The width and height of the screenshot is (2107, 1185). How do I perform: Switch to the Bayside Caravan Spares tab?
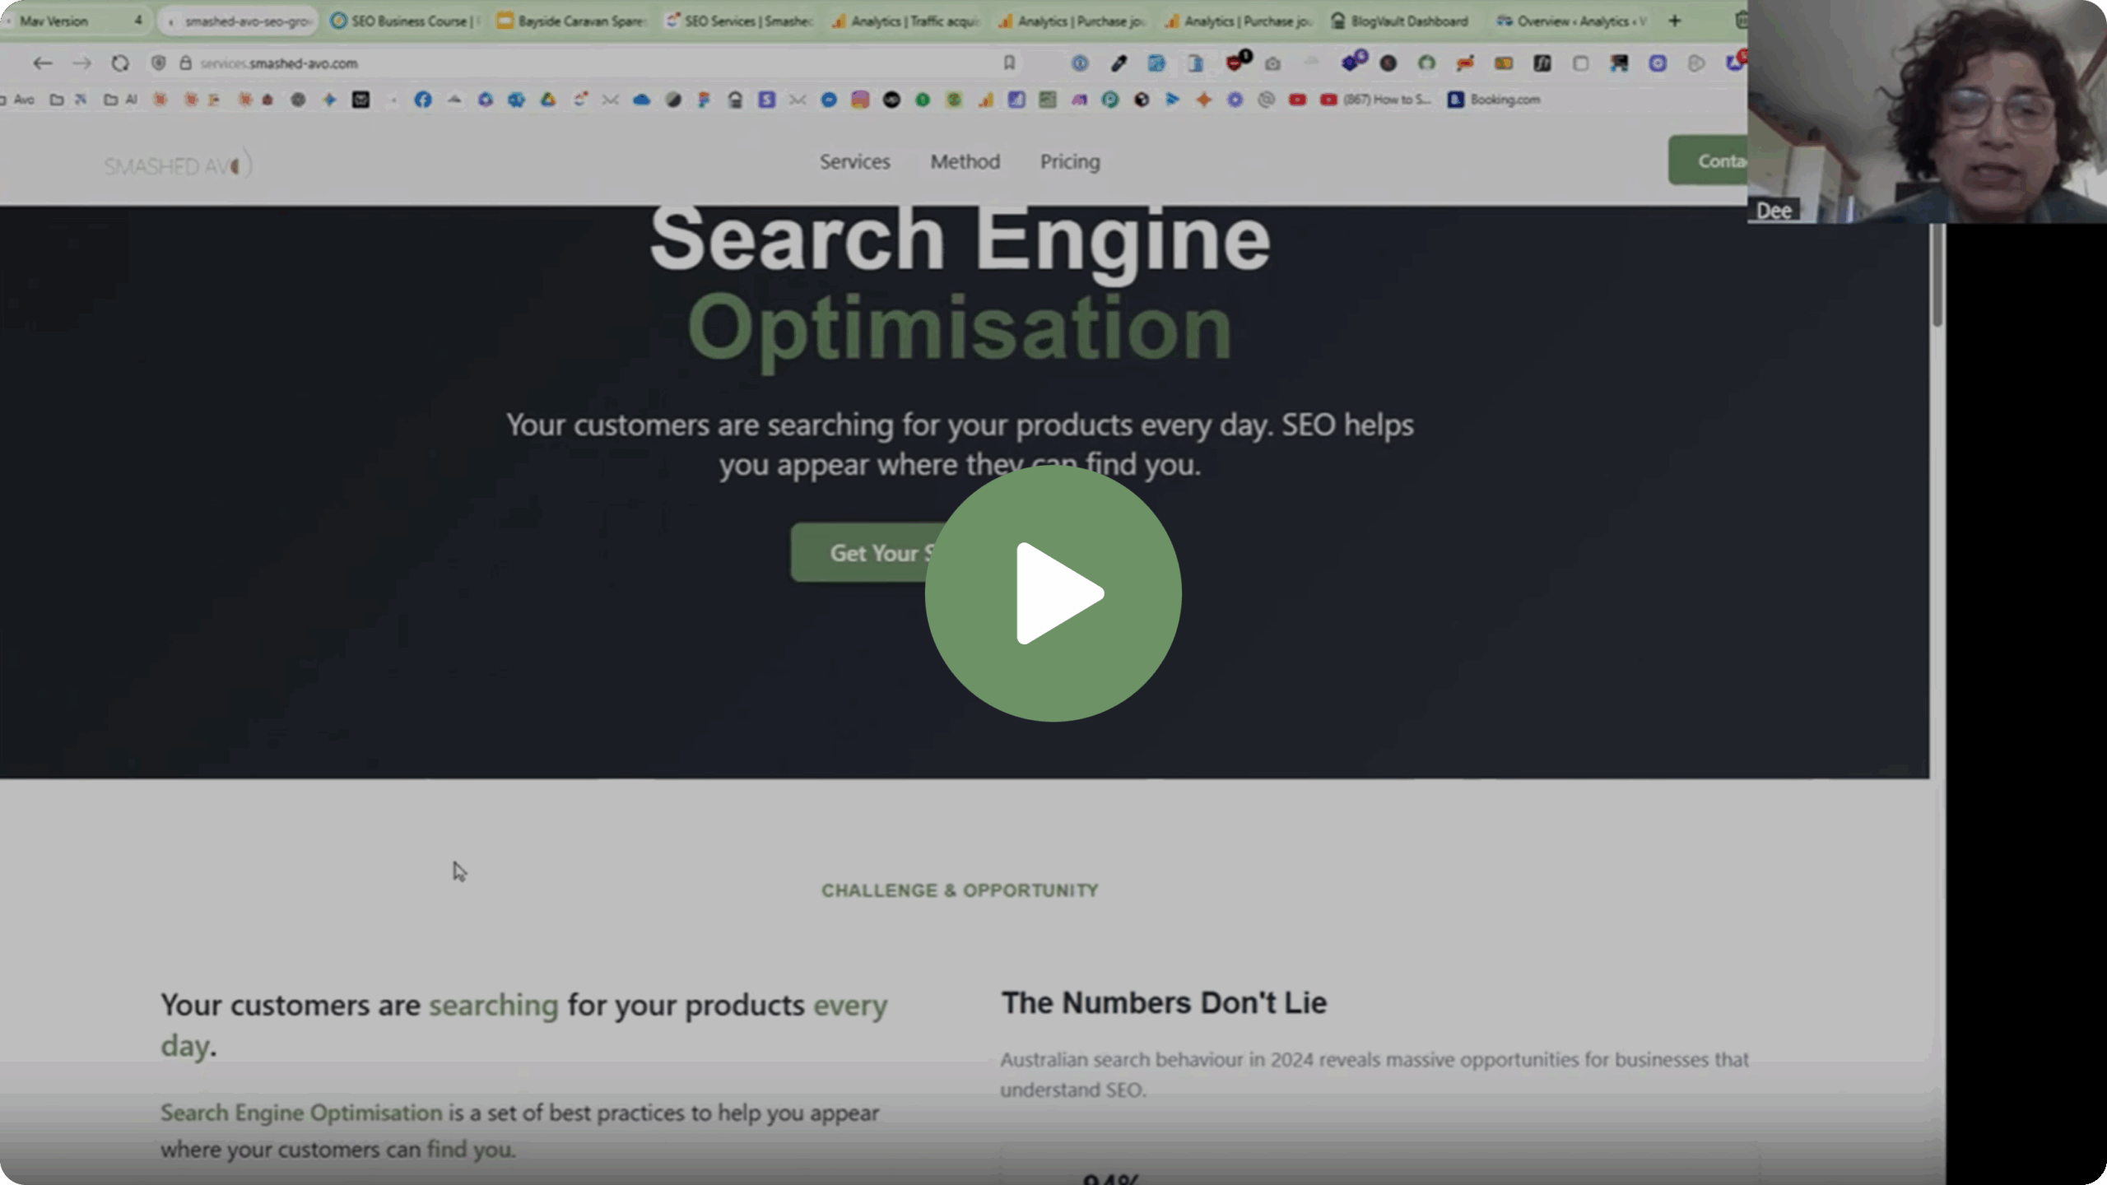[x=572, y=21]
